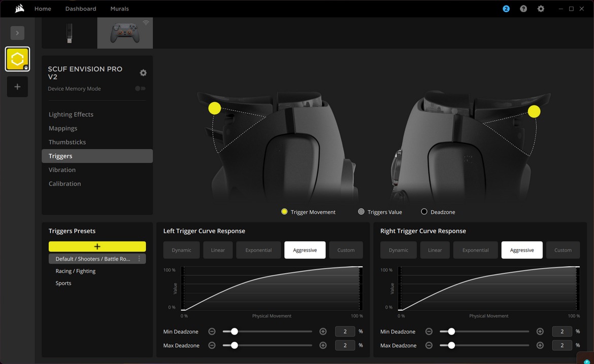Edit left trigger Min Deadzone value field
Screen dimensions: 594x364
click(x=345, y=332)
